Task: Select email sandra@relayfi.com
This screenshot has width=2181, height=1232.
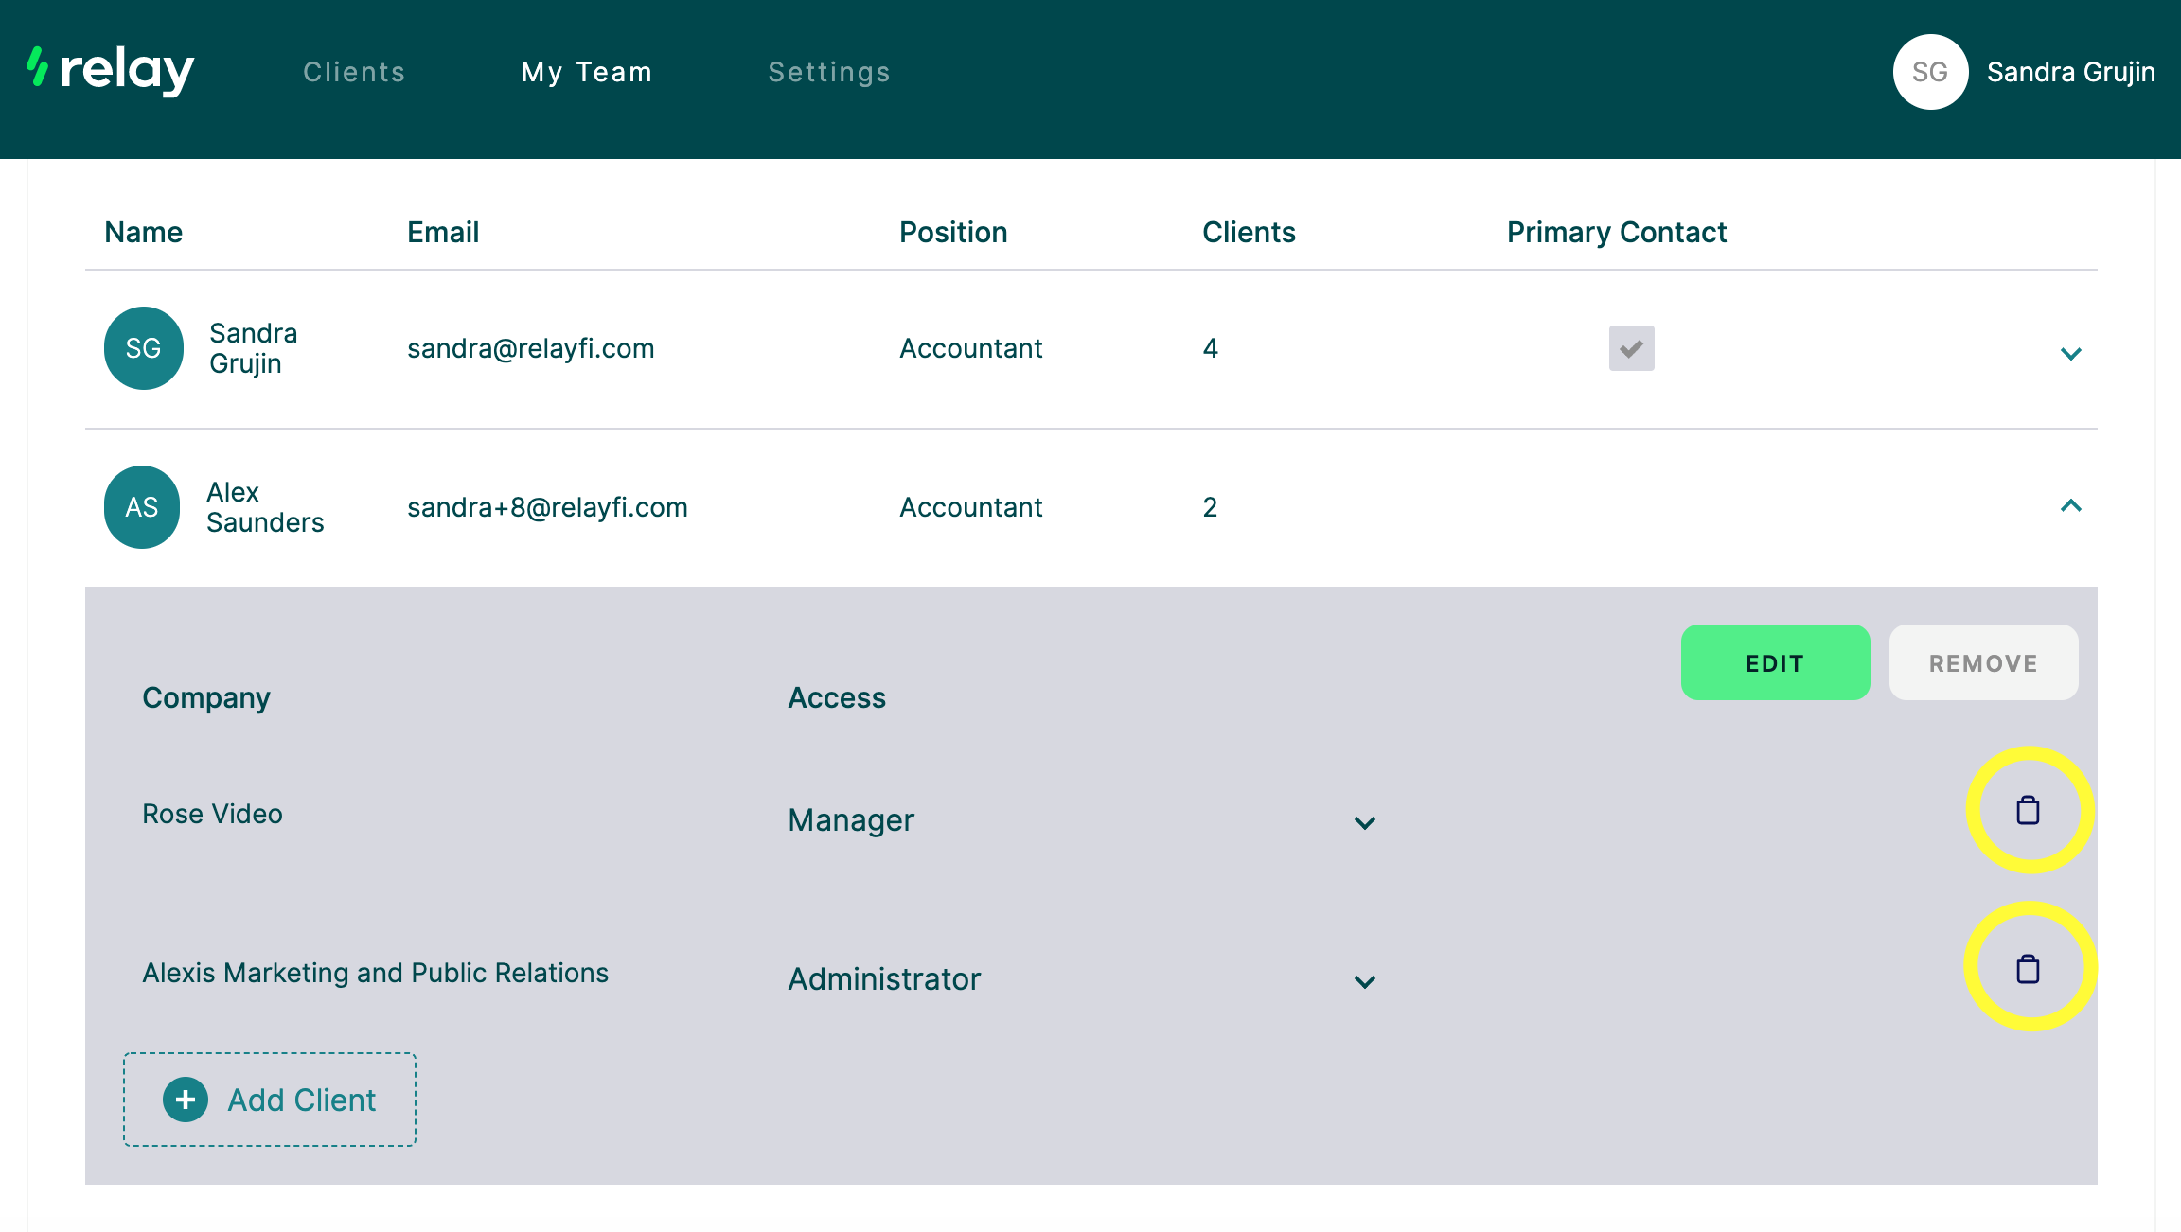Action: 531,348
